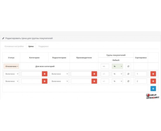Click the sort order field containing 2

pyautogui.click(x=141, y=81)
